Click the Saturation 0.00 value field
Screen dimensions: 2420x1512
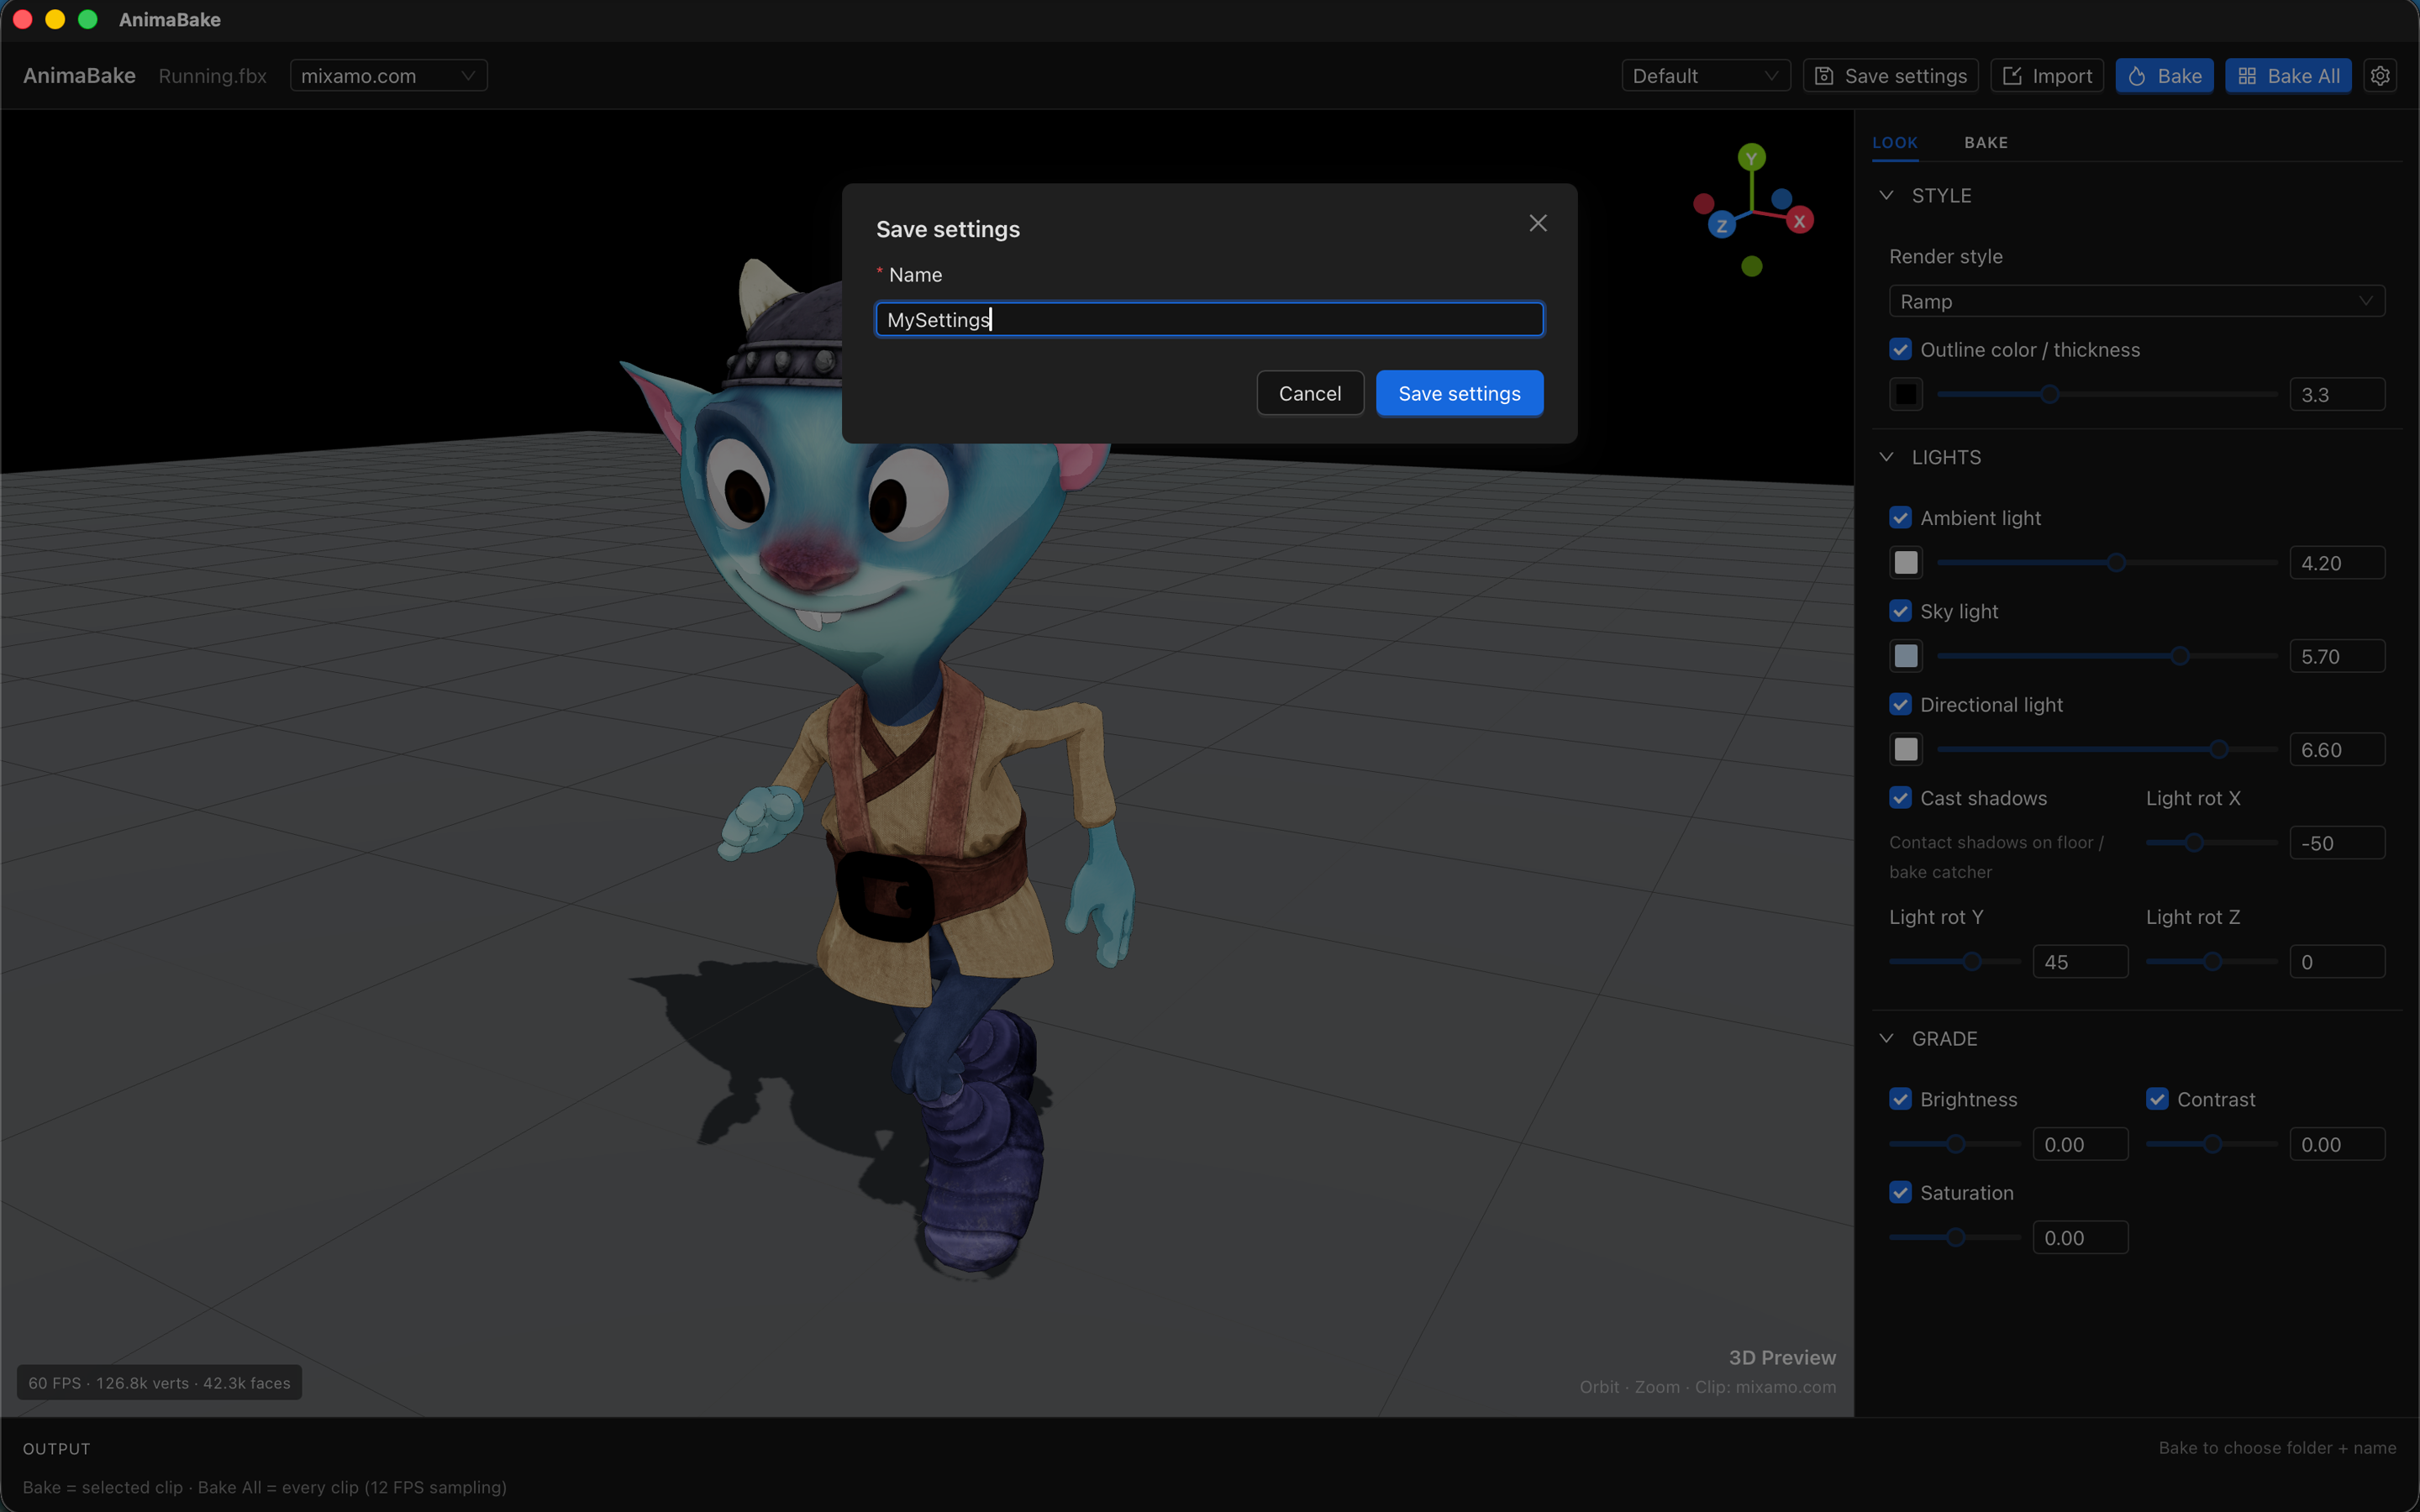point(2080,1238)
